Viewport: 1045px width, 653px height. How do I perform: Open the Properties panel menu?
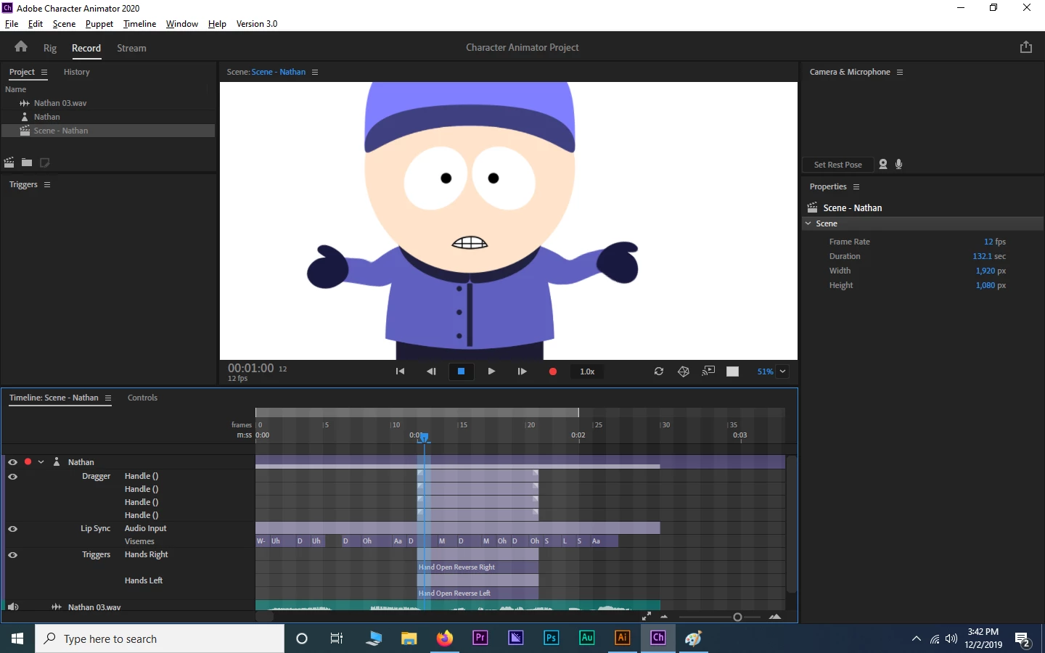pyautogui.click(x=856, y=187)
